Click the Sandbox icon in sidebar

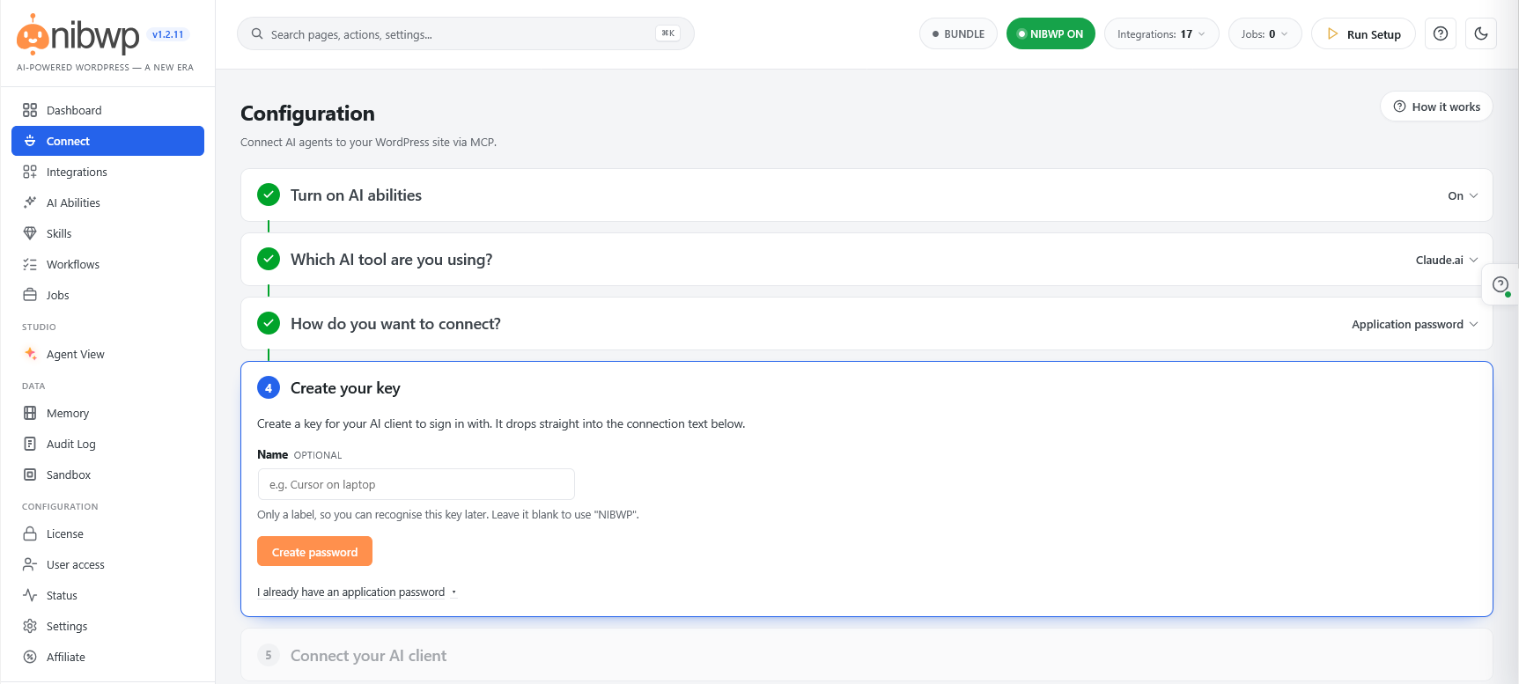click(x=30, y=474)
